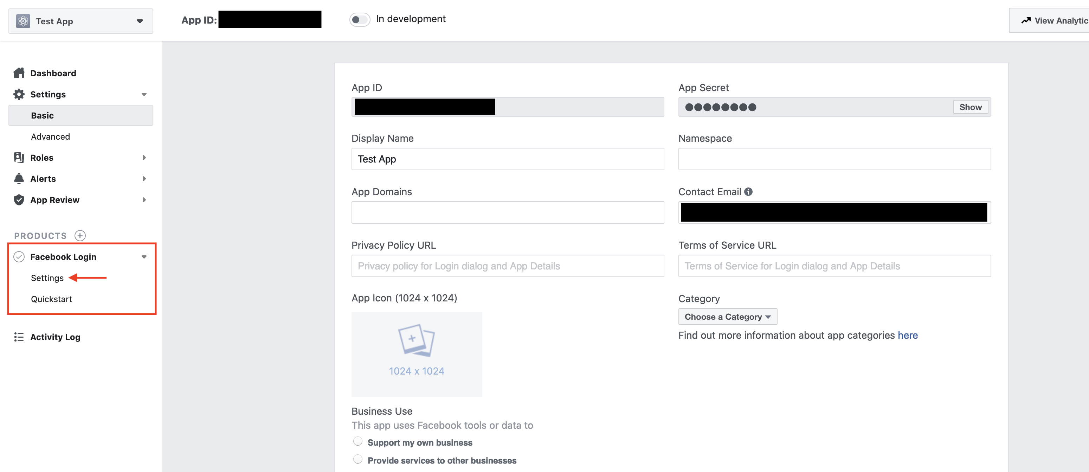1089x472 pixels.
Task: Click the Facebook Login product label
Action: click(63, 257)
